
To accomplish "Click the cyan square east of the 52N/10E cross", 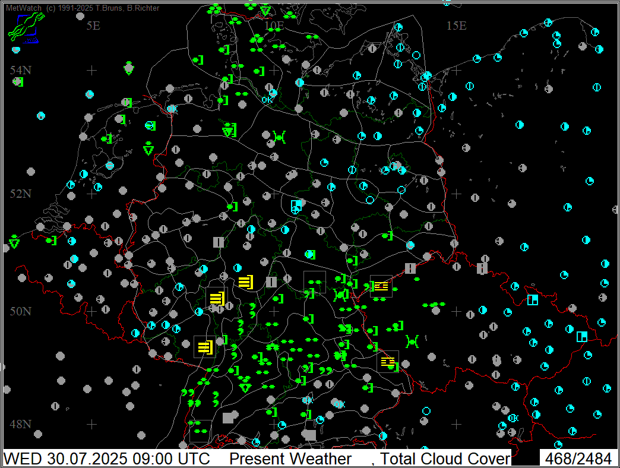I will 296,206.
